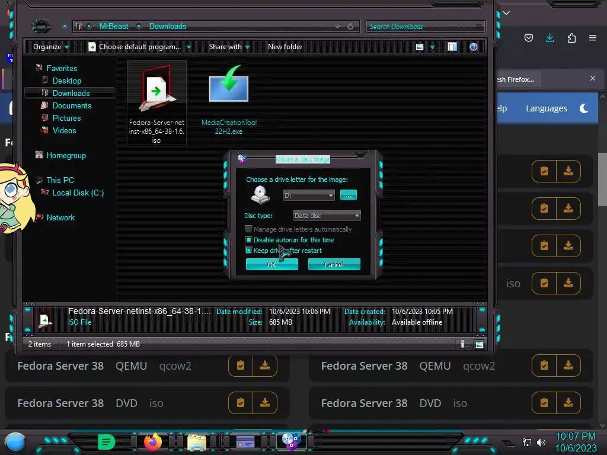Open the Disc type Data disc dropdown
This screenshot has height=455, width=607.
coord(327,216)
